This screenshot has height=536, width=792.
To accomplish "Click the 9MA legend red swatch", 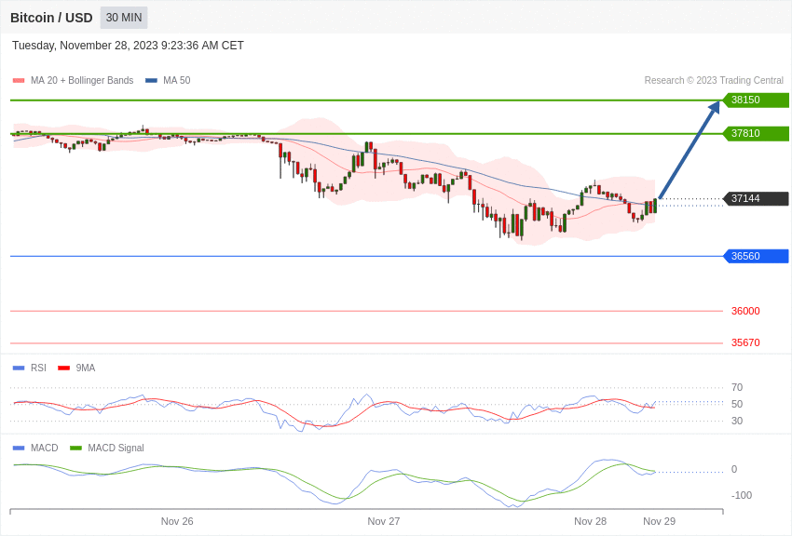I will click(63, 368).
